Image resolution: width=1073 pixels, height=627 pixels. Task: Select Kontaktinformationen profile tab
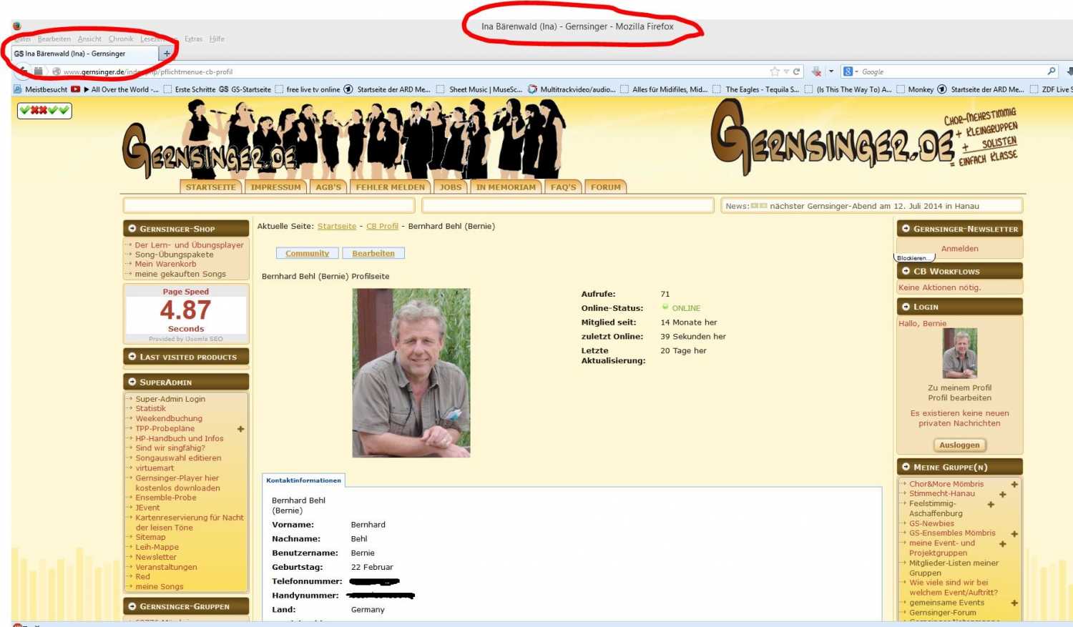point(304,480)
